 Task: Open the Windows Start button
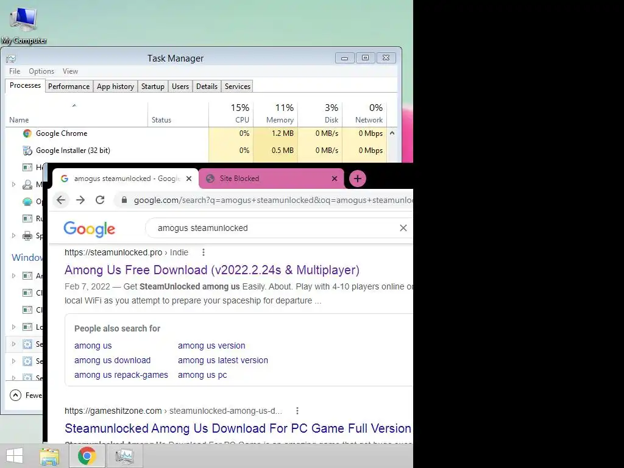pyautogui.click(x=15, y=456)
